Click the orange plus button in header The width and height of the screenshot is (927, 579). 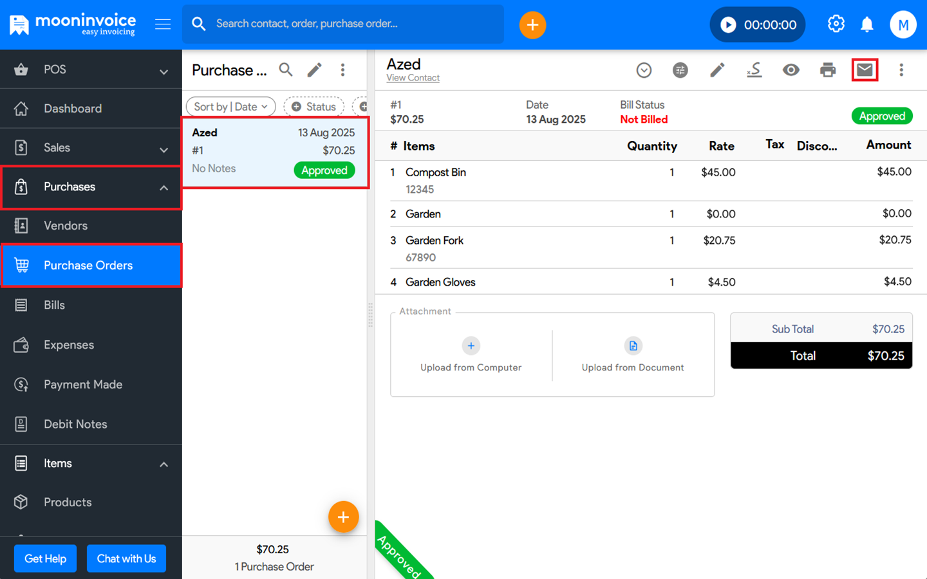point(532,25)
